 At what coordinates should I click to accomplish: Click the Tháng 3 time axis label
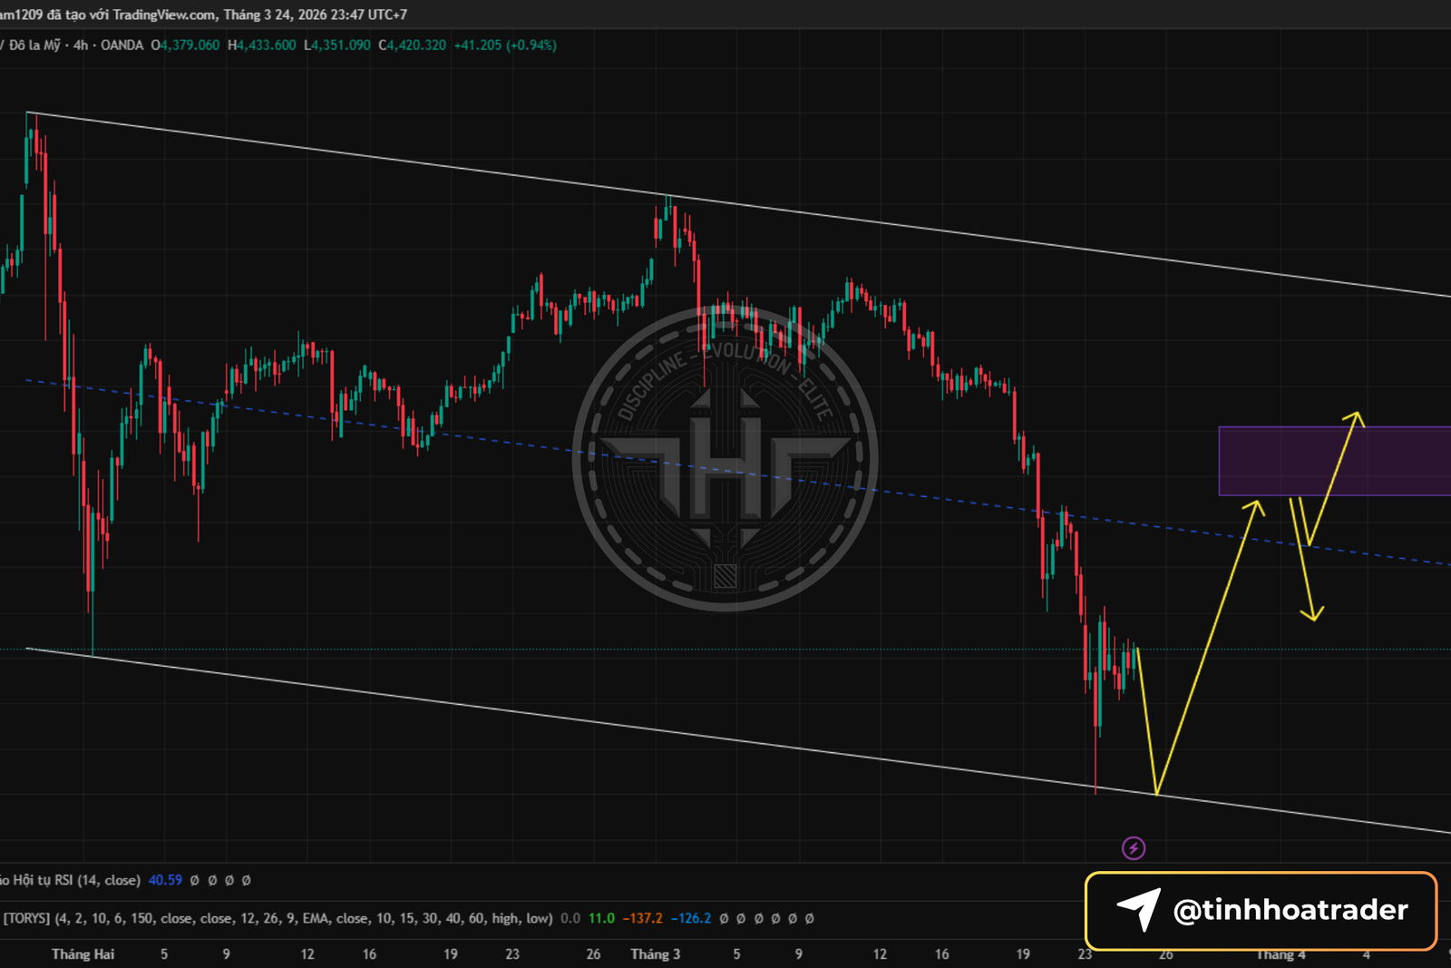(655, 953)
